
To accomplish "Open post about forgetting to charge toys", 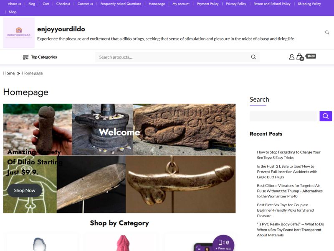I will 288,155.
